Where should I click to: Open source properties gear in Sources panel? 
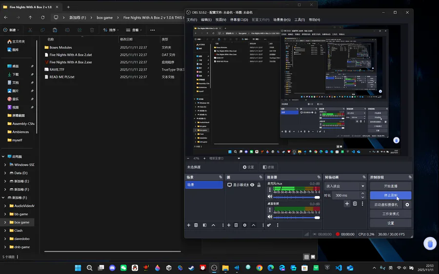(245, 225)
